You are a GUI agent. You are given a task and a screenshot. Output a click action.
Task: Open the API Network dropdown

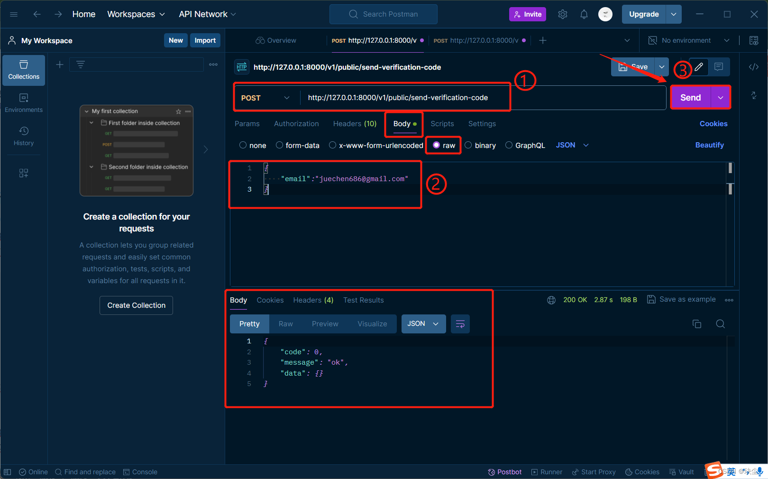(207, 14)
